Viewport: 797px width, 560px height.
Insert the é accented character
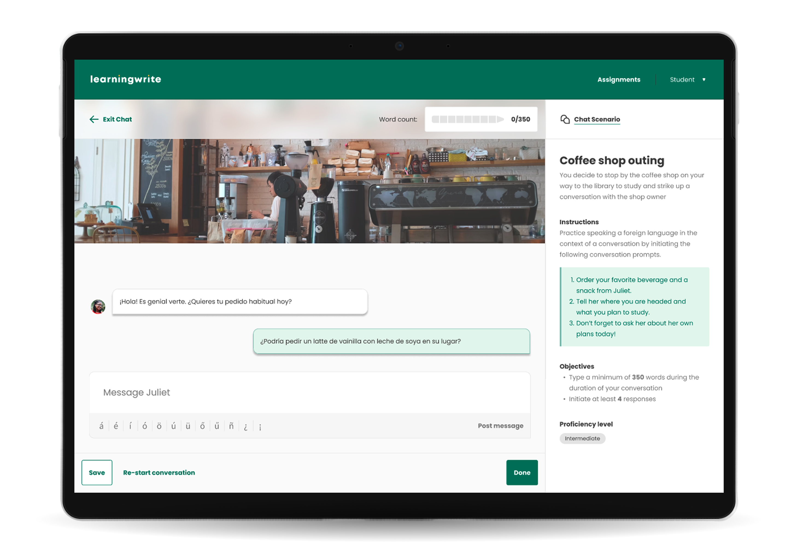click(116, 426)
